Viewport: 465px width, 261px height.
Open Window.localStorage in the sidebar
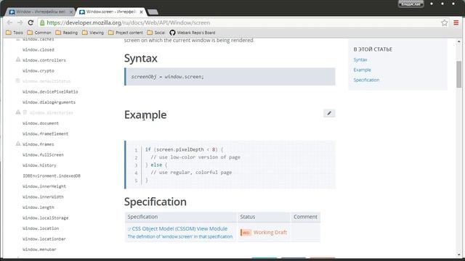coord(45,217)
